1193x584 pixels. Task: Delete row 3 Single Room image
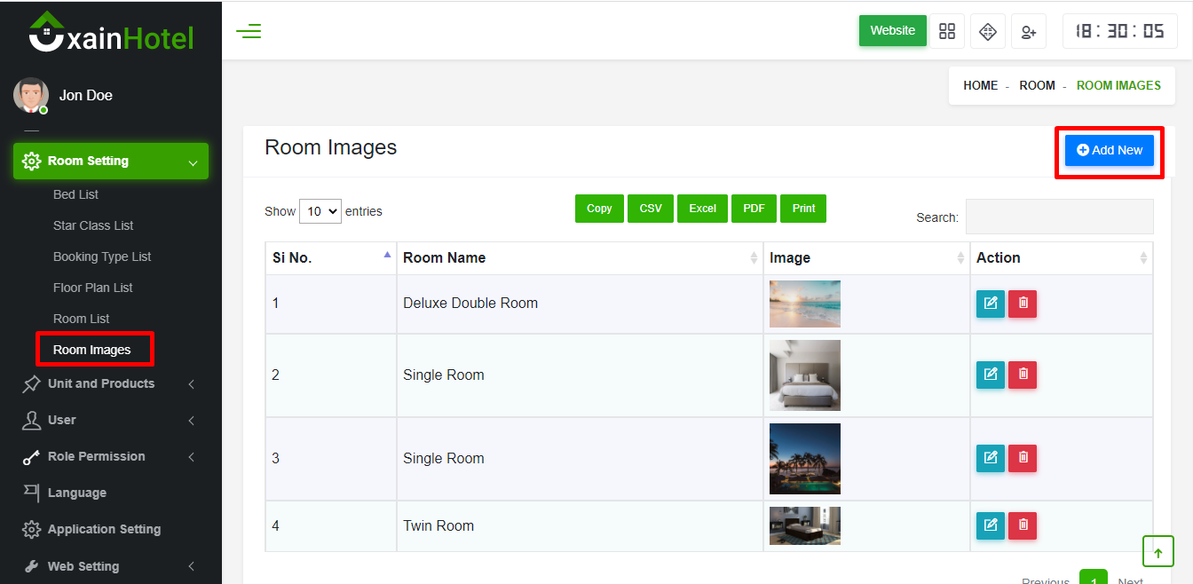pyautogui.click(x=1023, y=458)
